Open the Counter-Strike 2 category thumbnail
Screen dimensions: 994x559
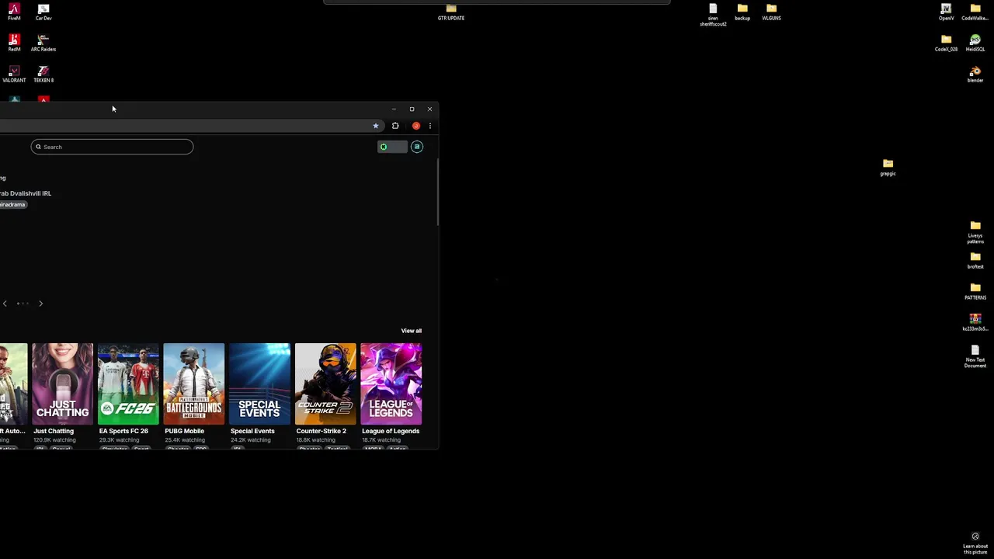pos(325,384)
